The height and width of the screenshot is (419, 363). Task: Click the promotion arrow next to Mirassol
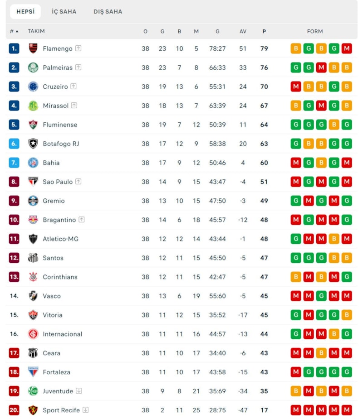pos(74,106)
